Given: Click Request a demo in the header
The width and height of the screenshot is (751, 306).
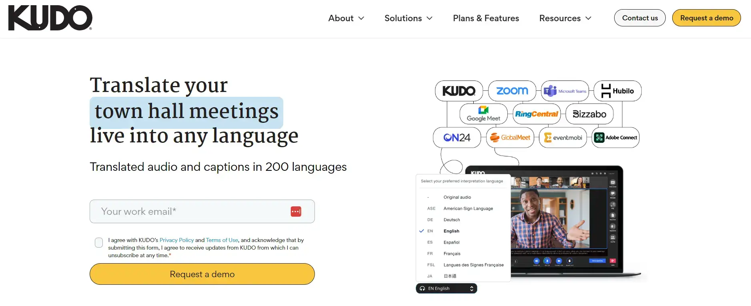Looking at the screenshot, I should coord(707,18).
